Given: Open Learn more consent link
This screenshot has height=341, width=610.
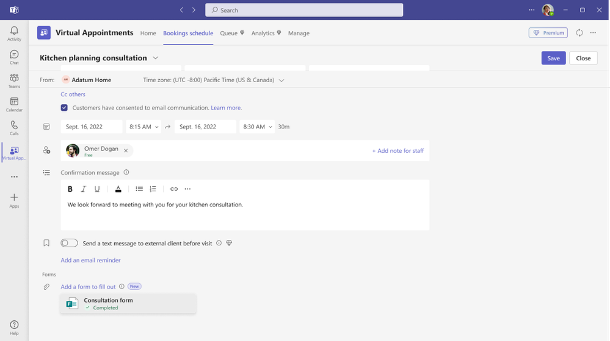Looking at the screenshot, I should (226, 107).
